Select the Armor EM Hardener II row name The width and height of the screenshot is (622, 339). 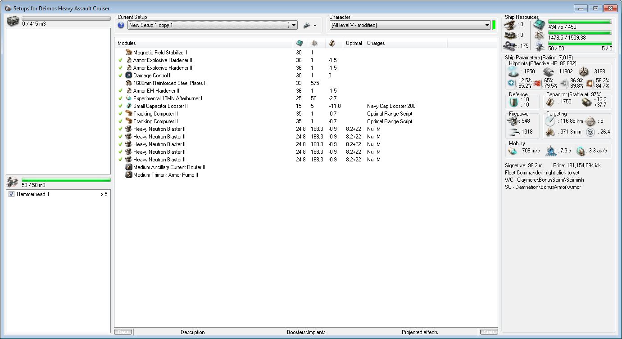click(x=156, y=91)
